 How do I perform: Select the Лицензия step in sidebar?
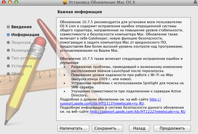coord(21,43)
